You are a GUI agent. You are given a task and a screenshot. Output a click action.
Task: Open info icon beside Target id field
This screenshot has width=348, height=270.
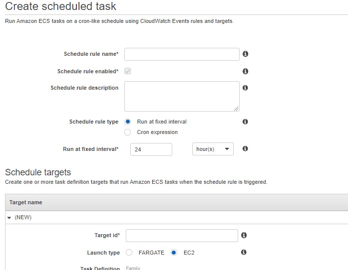(x=244, y=235)
